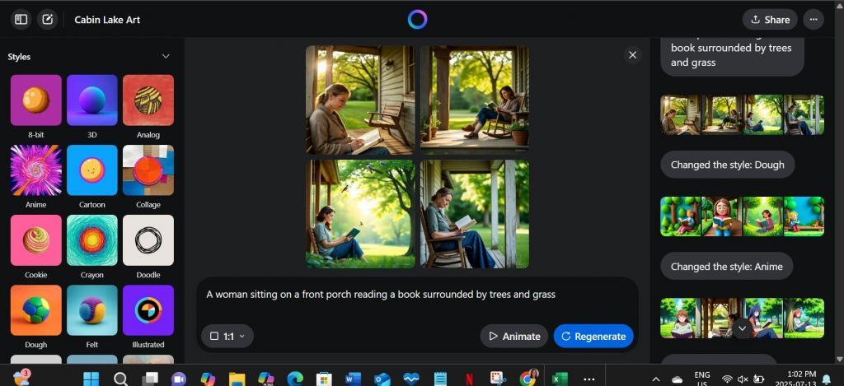Open the Windows Start menu
844x386 pixels.
[91, 379]
